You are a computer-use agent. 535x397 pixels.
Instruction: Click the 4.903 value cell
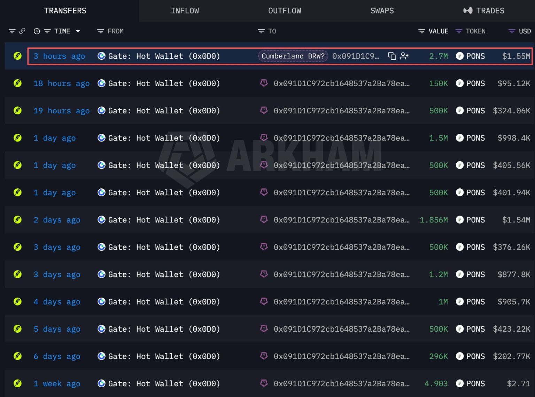pos(436,383)
